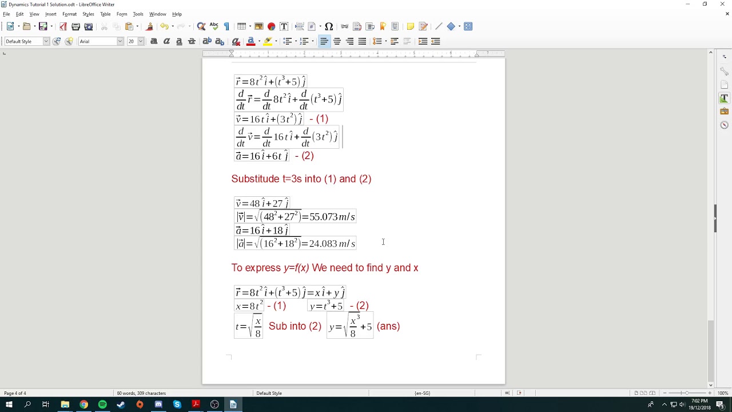
Task: Expand the Insert Table dropdown arrow
Action: [249, 26]
